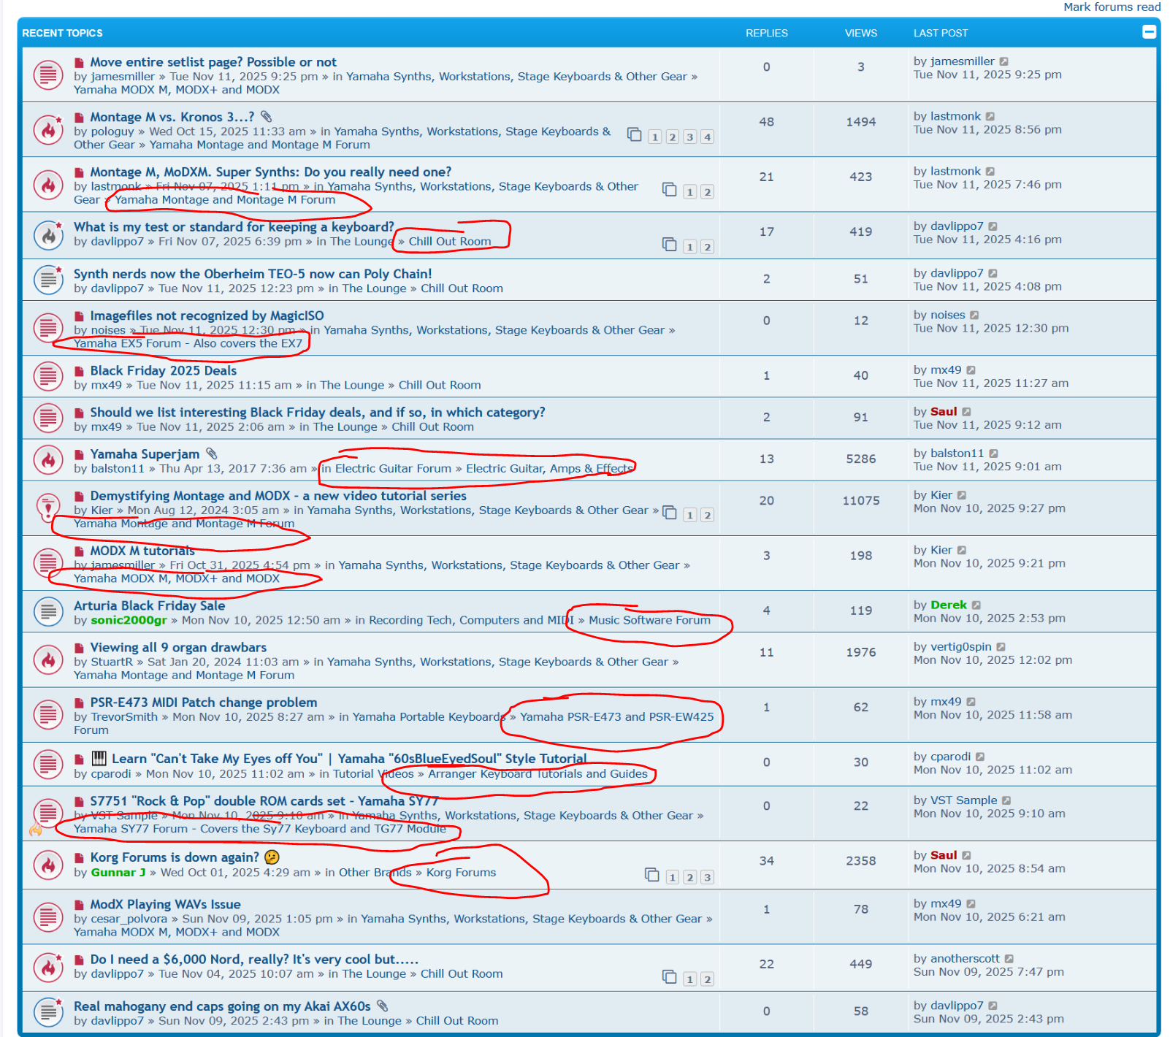Go to page 2 of Demystifying Montage and MODX
This screenshot has height=1037, width=1170.
(x=707, y=516)
